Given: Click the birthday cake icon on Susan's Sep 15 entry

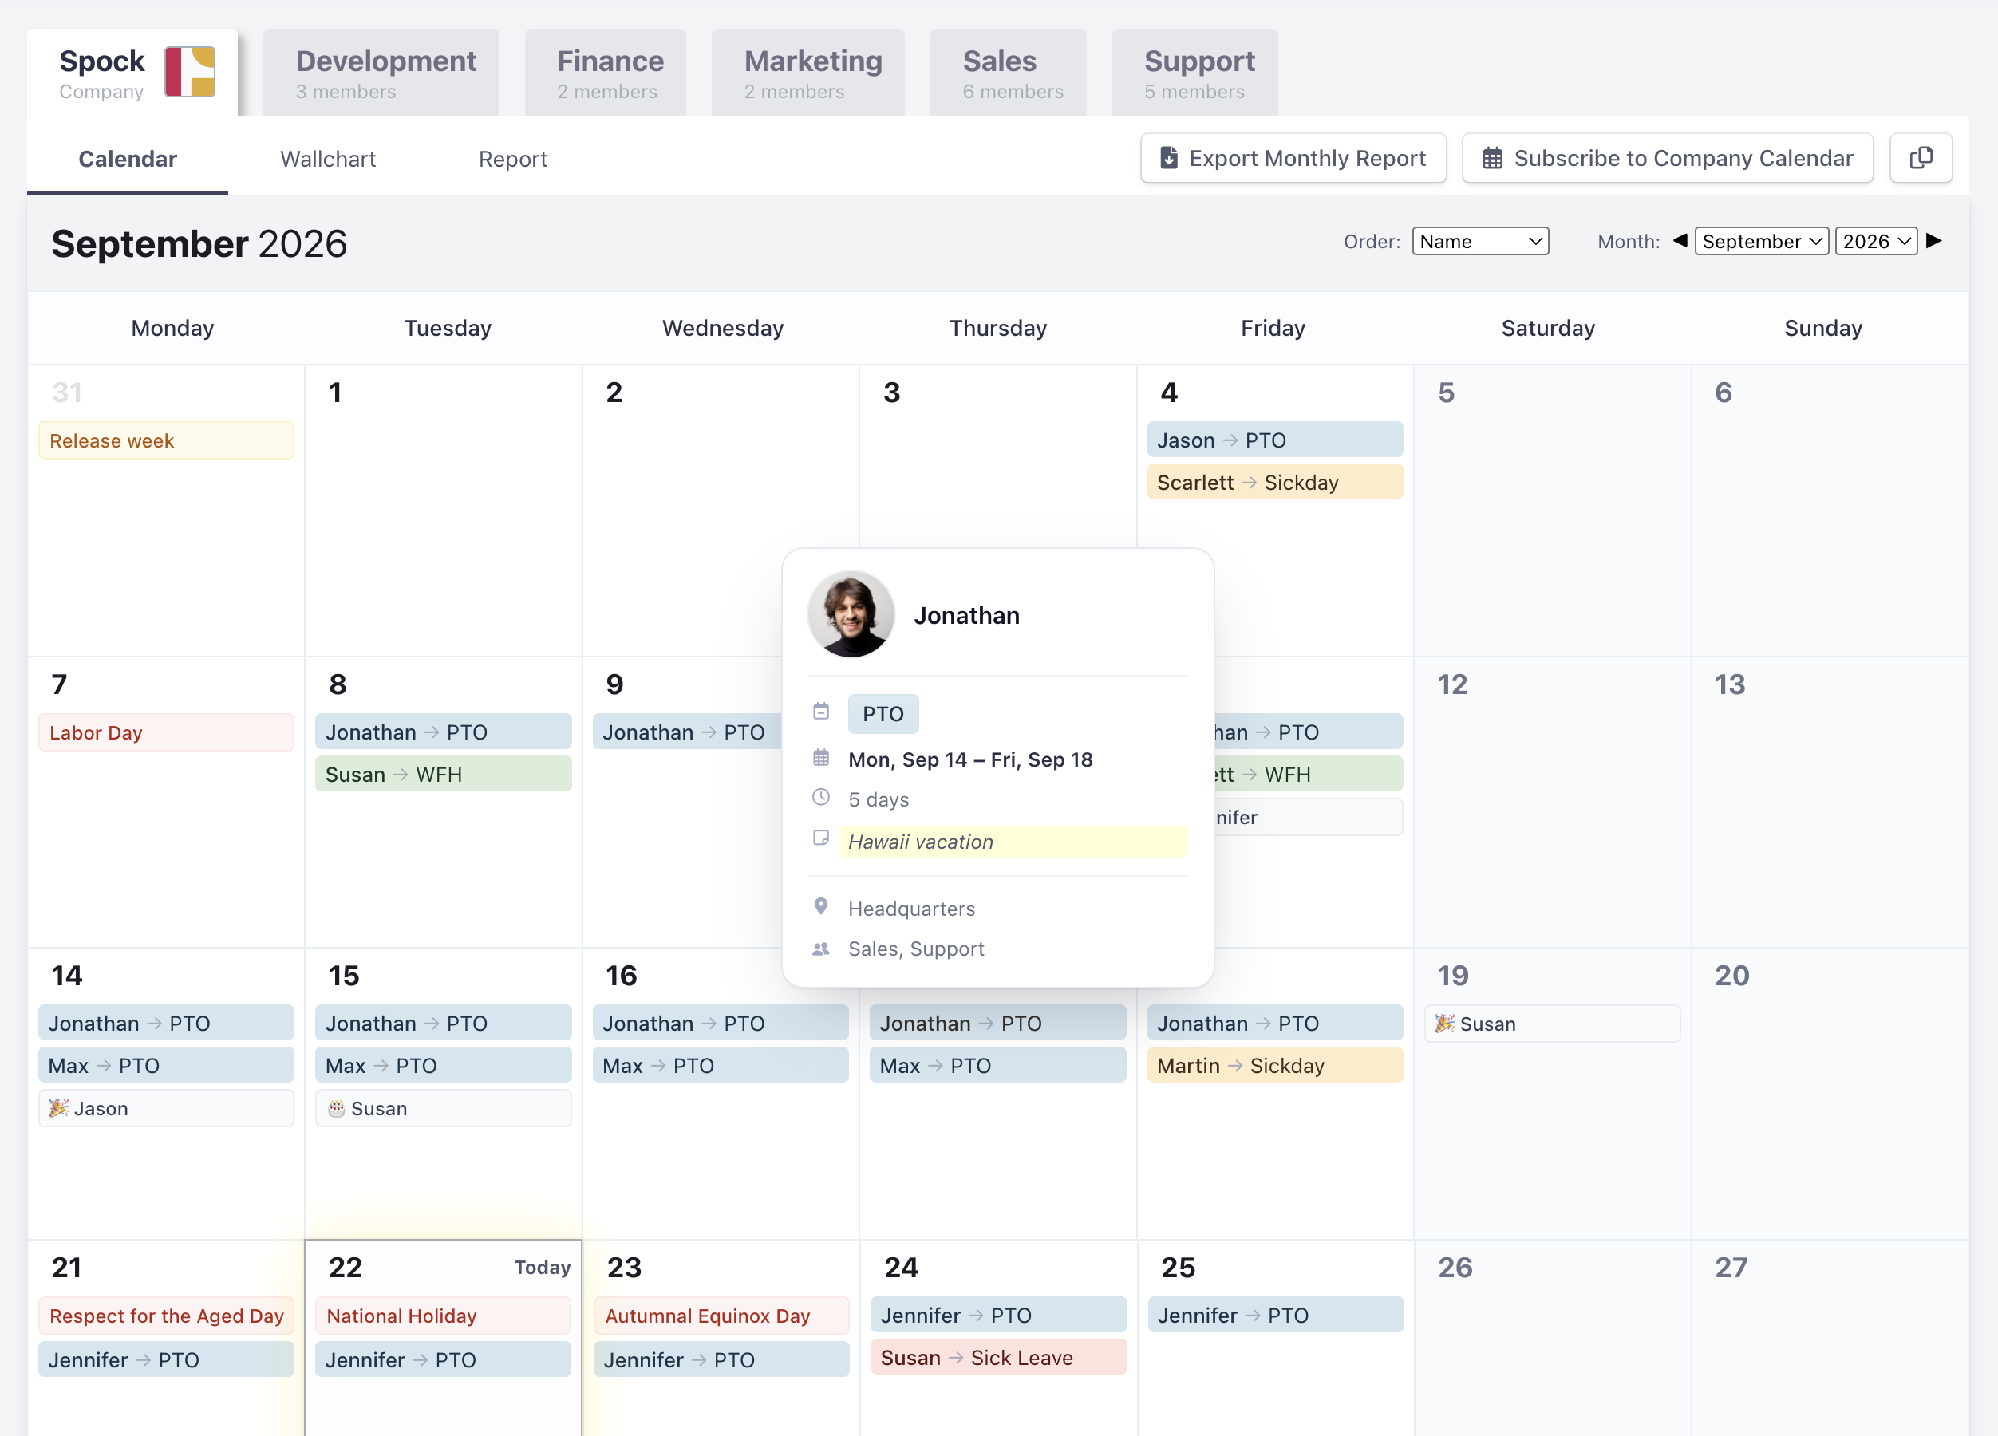Looking at the screenshot, I should click(336, 1108).
